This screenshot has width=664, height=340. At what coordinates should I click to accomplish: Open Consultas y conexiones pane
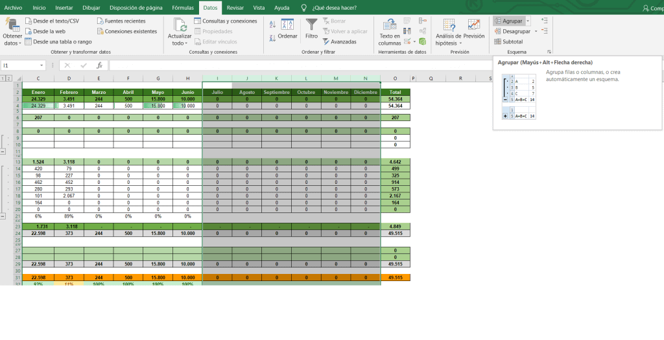point(225,21)
